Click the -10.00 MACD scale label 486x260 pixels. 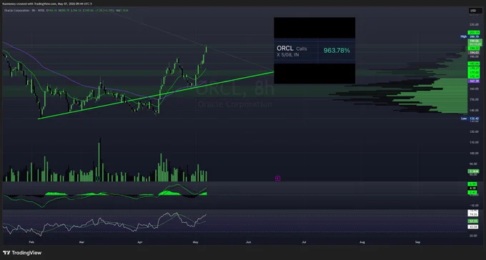click(474, 205)
